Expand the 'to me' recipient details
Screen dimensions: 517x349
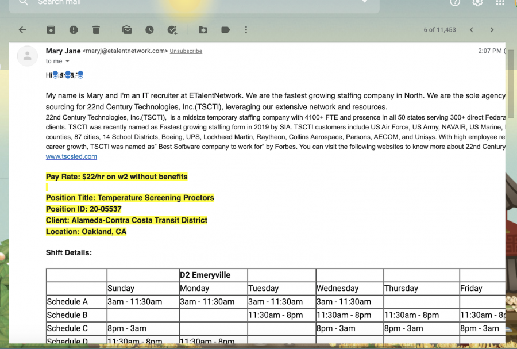[67, 61]
